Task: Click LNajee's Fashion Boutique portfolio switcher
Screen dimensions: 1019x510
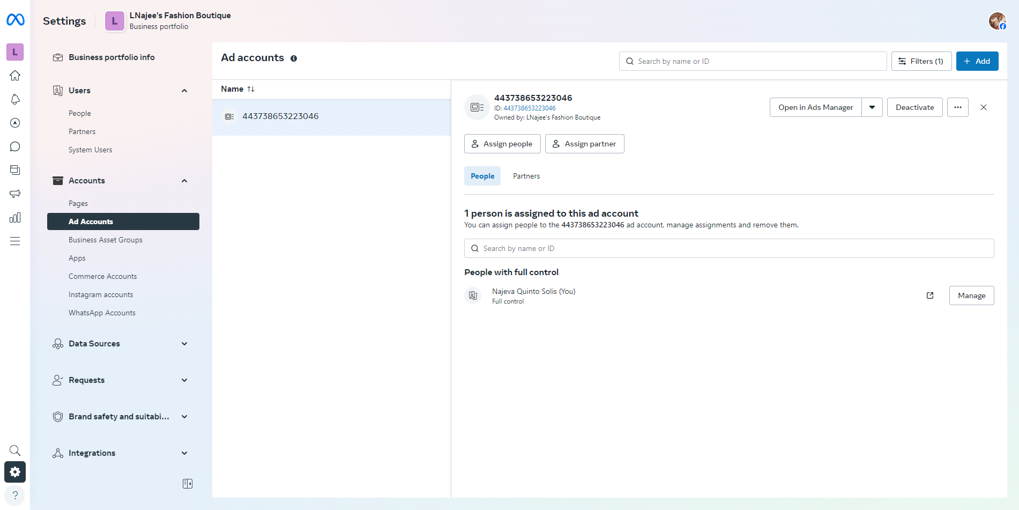Action: click(x=168, y=21)
